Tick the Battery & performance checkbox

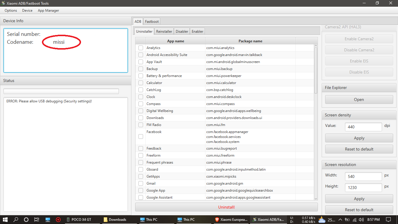141,76
